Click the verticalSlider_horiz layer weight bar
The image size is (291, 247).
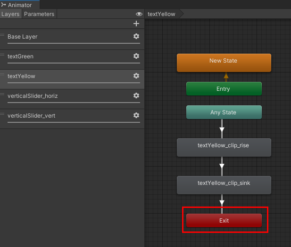[74, 103]
